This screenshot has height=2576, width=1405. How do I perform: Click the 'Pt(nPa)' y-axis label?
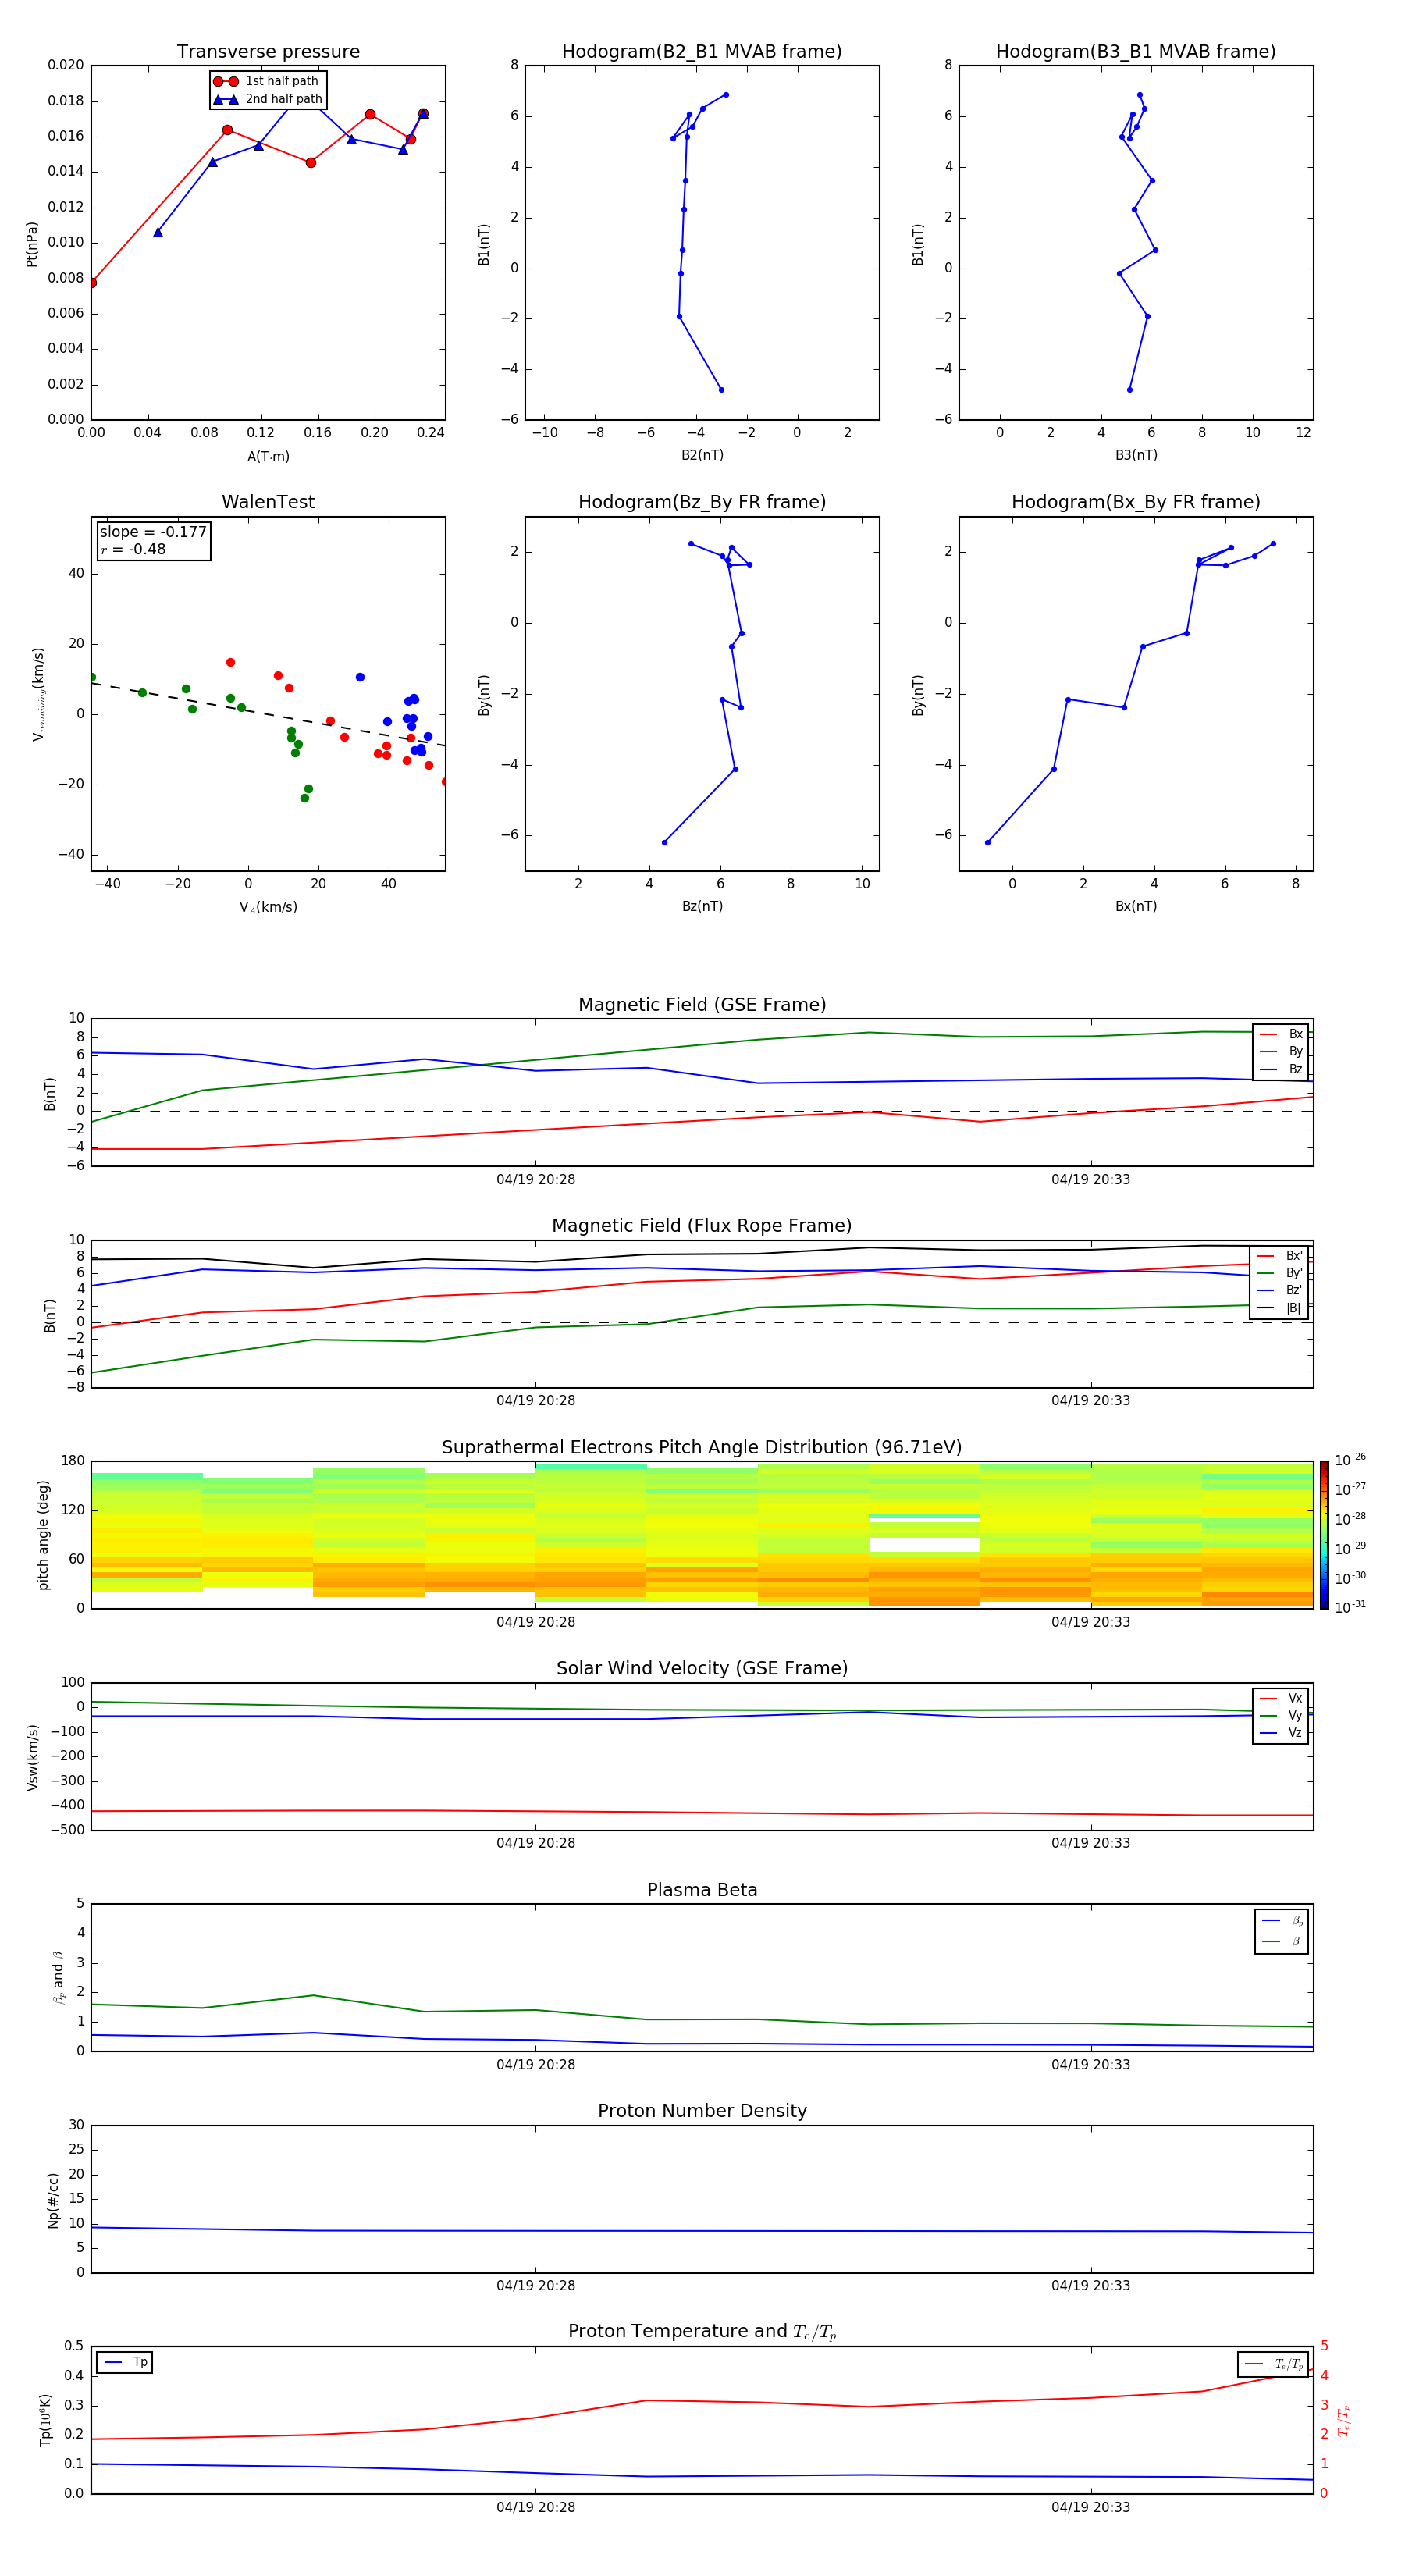tap(31, 243)
